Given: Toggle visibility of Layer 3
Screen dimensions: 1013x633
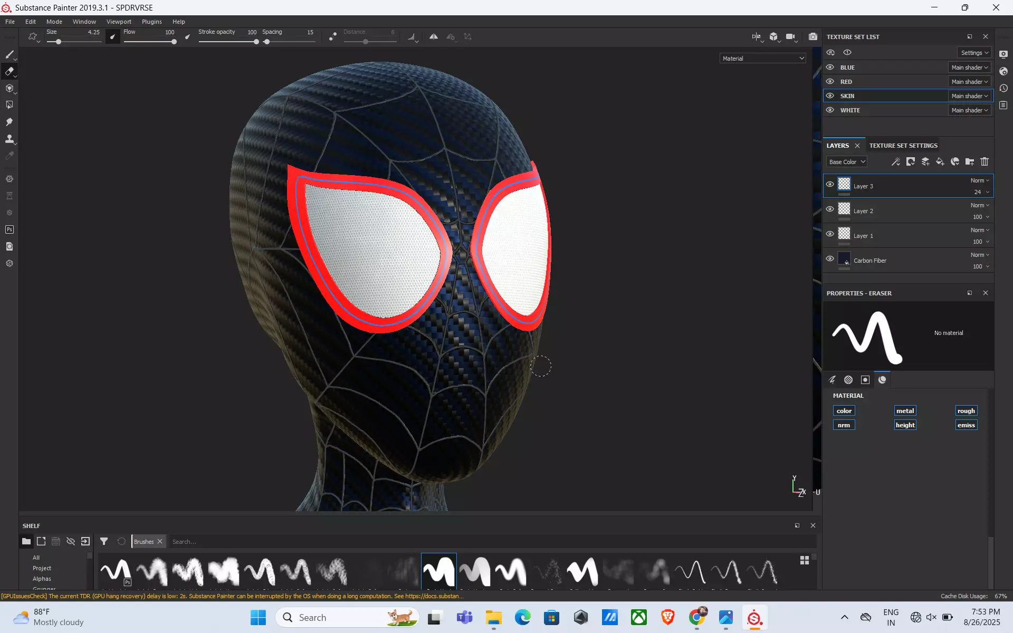Looking at the screenshot, I should click(830, 185).
